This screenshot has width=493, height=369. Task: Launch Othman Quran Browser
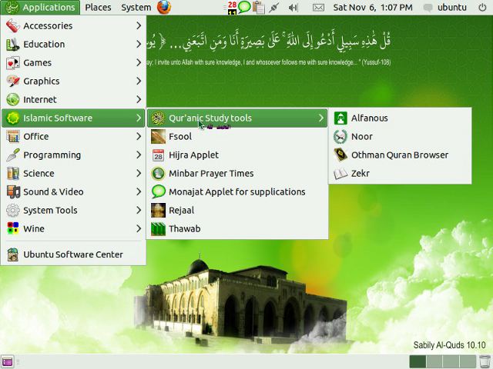400,155
